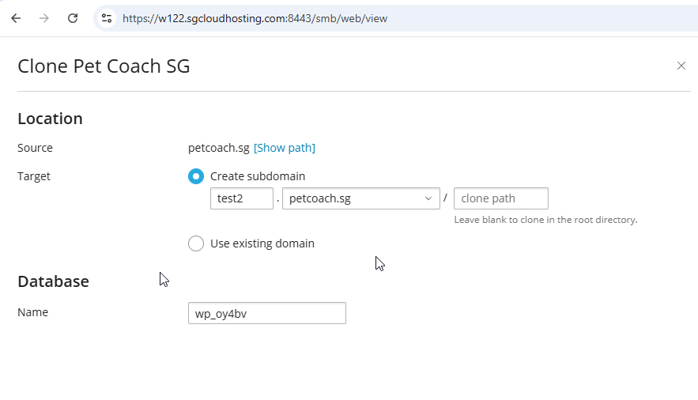Screen dimensions: 698x400
Task: Open the petcoach.sg domain dropdown
Action: pos(361,198)
